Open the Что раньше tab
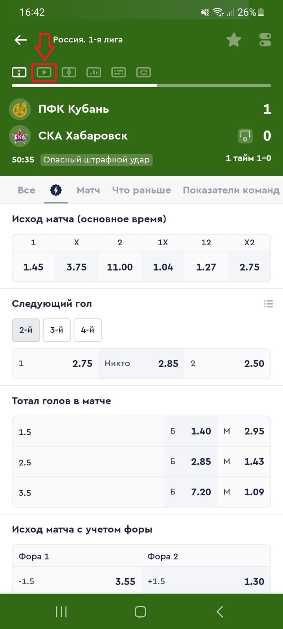This screenshot has width=283, height=629. coord(141,190)
